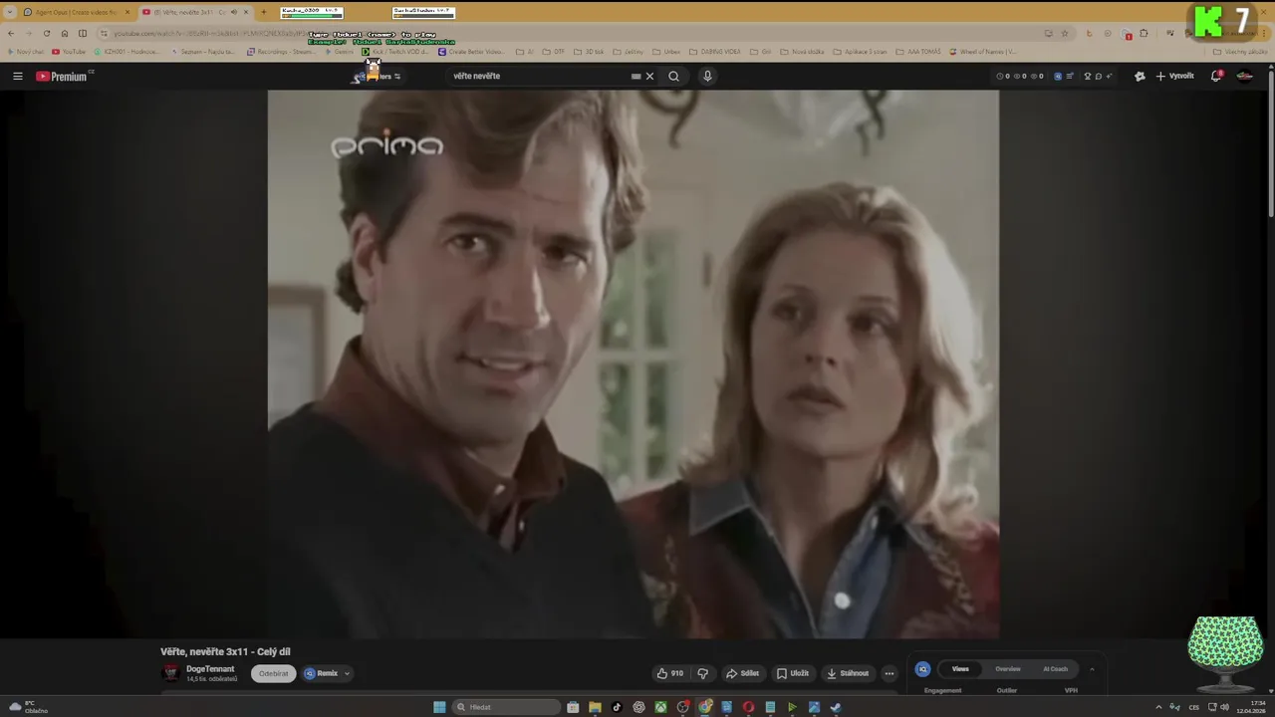Open AAA TOMÁŠ bookmark folder
This screenshot has height=717, width=1275.
918,52
